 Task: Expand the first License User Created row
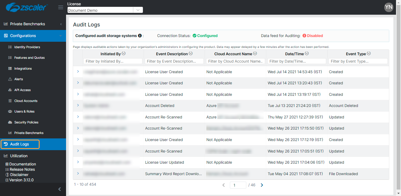pos(78,71)
